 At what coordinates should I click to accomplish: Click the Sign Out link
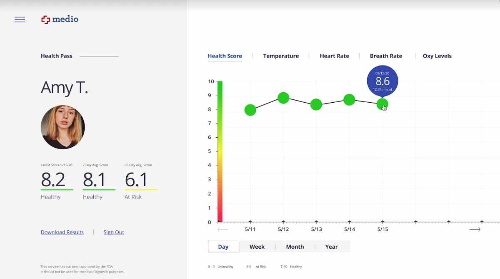[x=114, y=232]
